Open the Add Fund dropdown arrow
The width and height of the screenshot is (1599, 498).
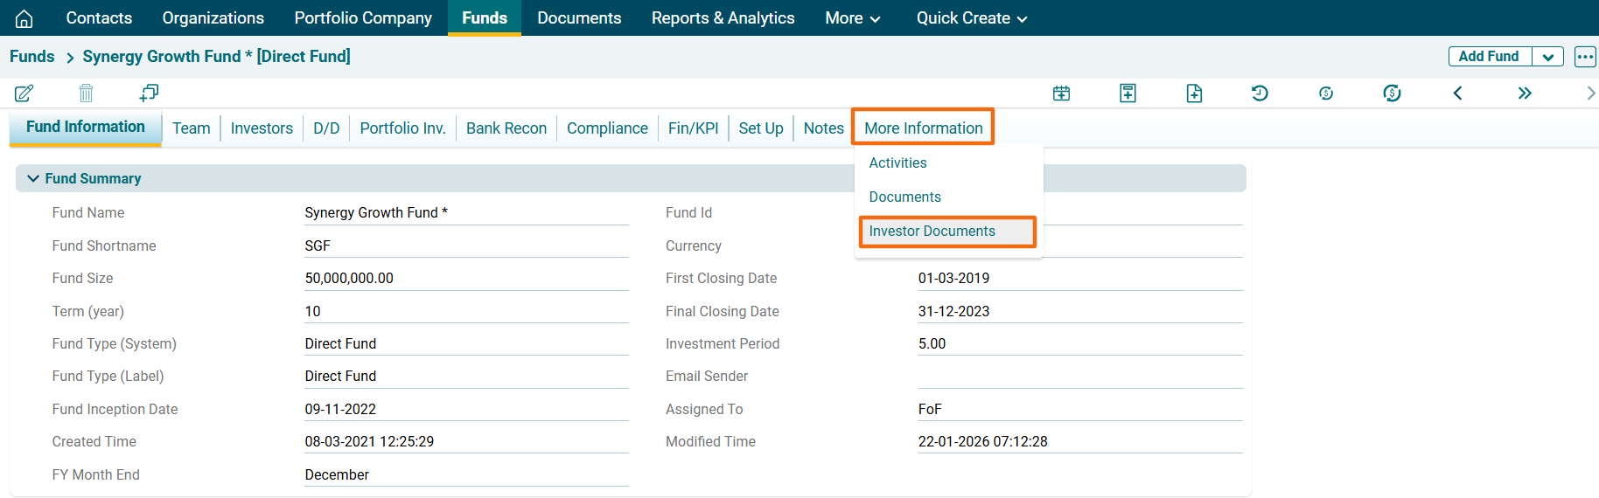tap(1547, 57)
